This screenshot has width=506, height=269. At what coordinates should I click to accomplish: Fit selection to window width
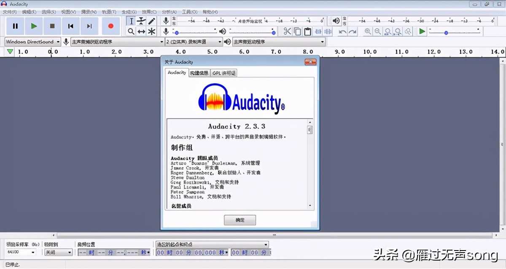tap(388, 32)
